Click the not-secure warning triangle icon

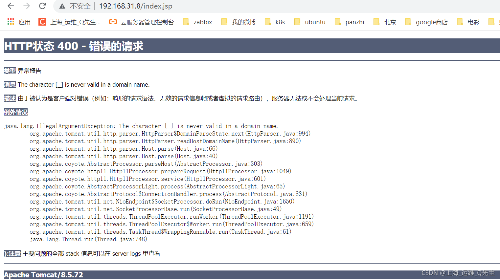[62, 6]
